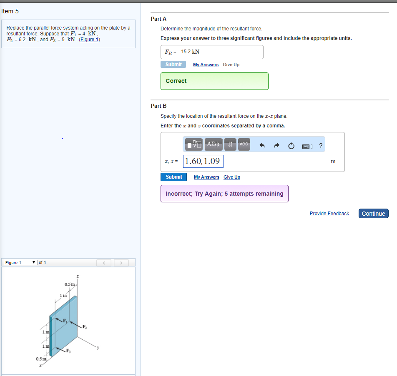Reset the answer field with the reset icon
The height and width of the screenshot is (376, 397).
(291, 144)
